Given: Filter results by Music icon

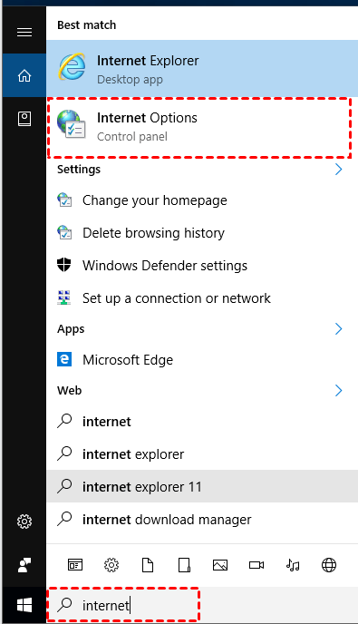Looking at the screenshot, I should tap(293, 565).
